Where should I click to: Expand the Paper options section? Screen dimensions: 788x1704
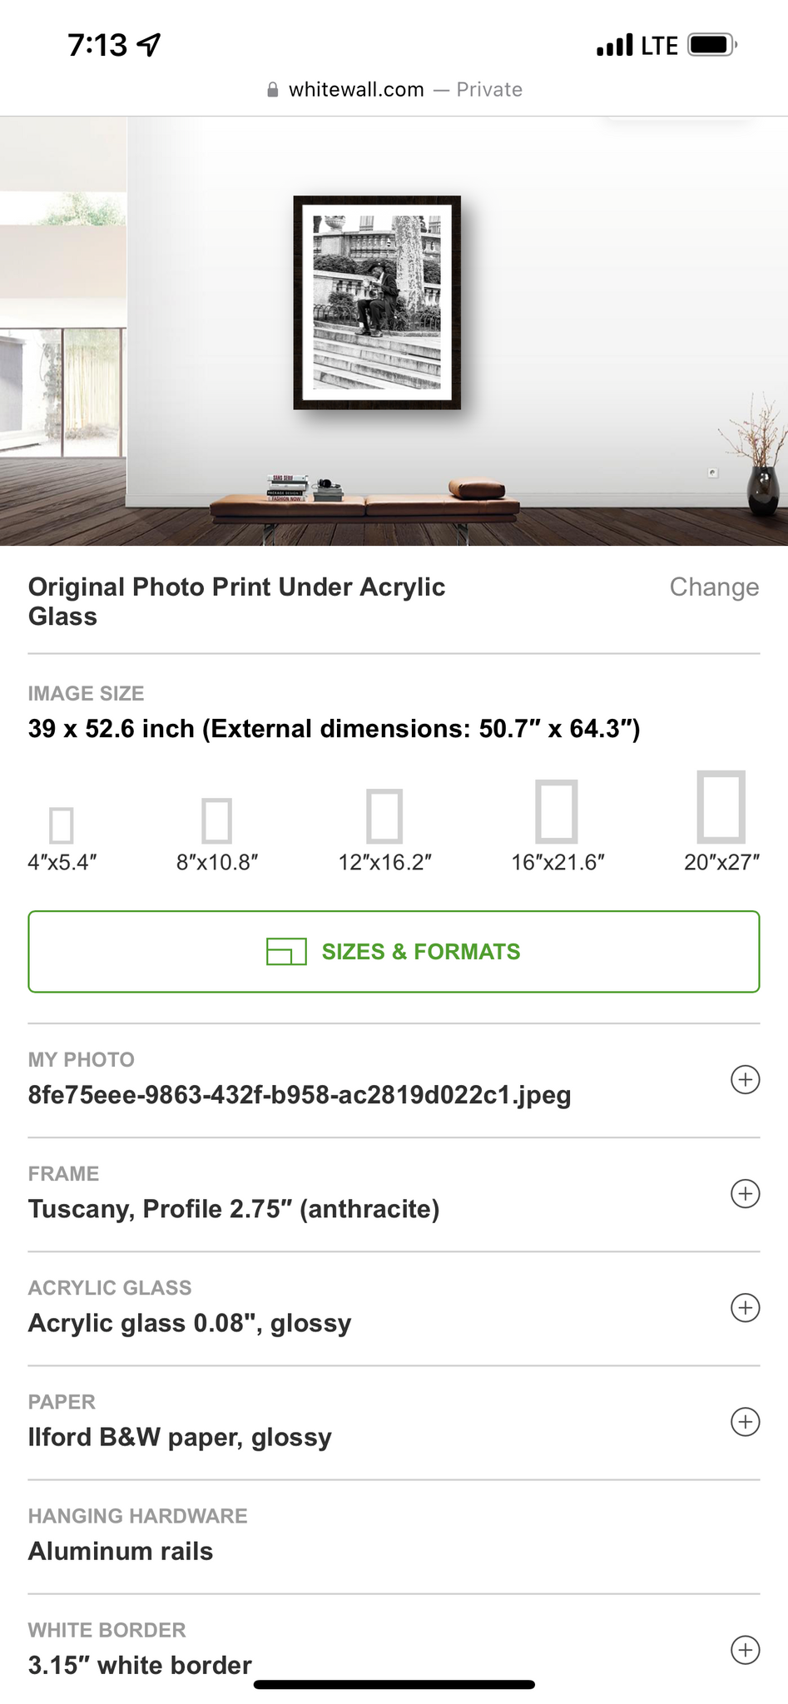coord(745,1422)
